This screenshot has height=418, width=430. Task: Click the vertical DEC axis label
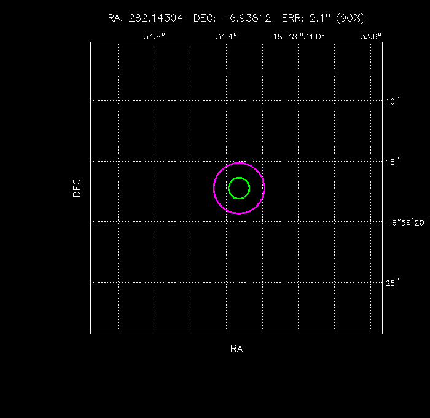pyautogui.click(x=77, y=188)
